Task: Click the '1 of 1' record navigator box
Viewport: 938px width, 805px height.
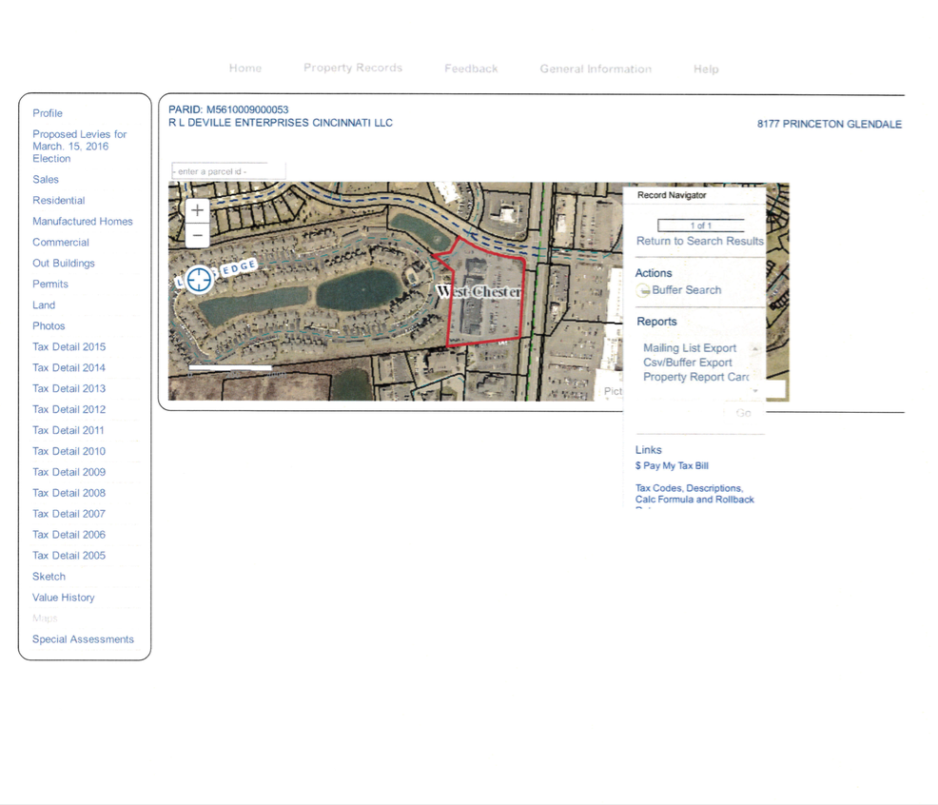Action: click(x=700, y=226)
